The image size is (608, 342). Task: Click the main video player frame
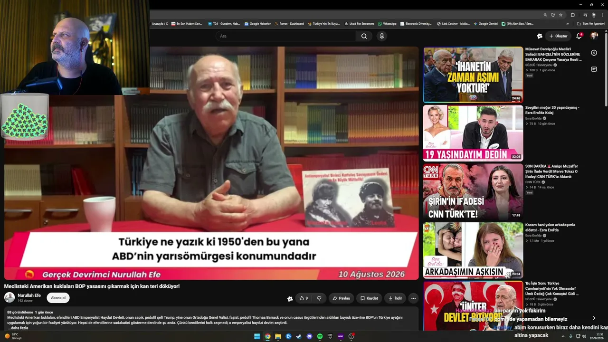pos(211,163)
